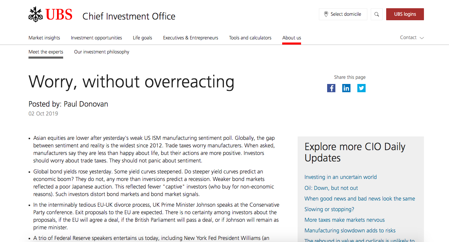Open 'Oil: Down, but not out' link
The image size is (449, 242).
331,188
